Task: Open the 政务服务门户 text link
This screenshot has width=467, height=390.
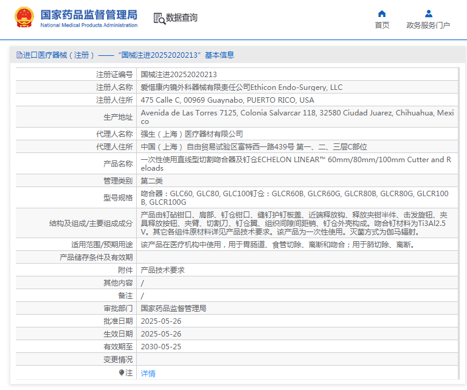Action: coord(428,26)
